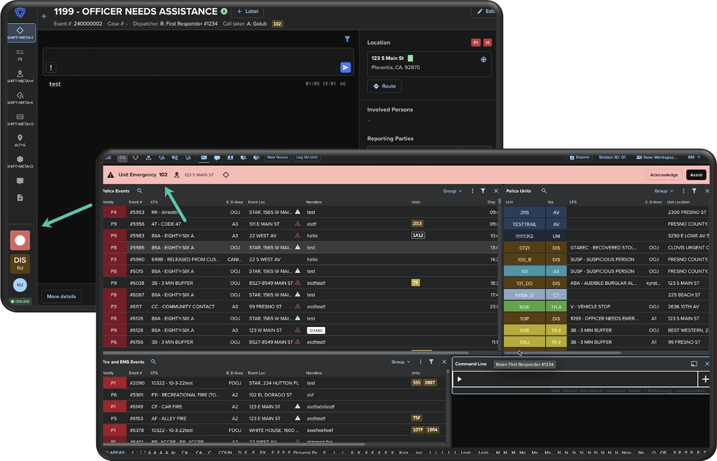This screenshot has width=717, height=461.
Task: Open the three-dot menu in the Police Units panel
Action: (x=684, y=190)
